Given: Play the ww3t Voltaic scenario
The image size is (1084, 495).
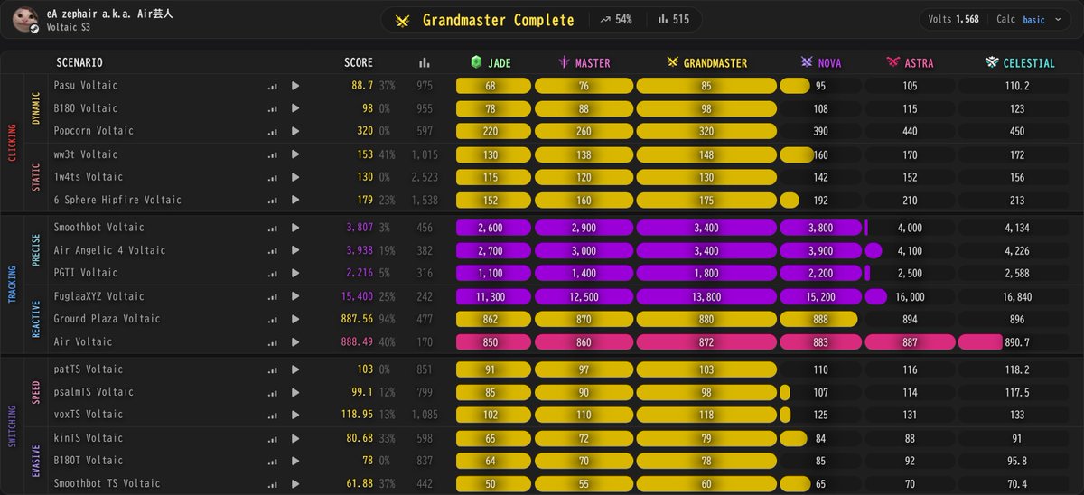Looking at the screenshot, I should pos(294,154).
